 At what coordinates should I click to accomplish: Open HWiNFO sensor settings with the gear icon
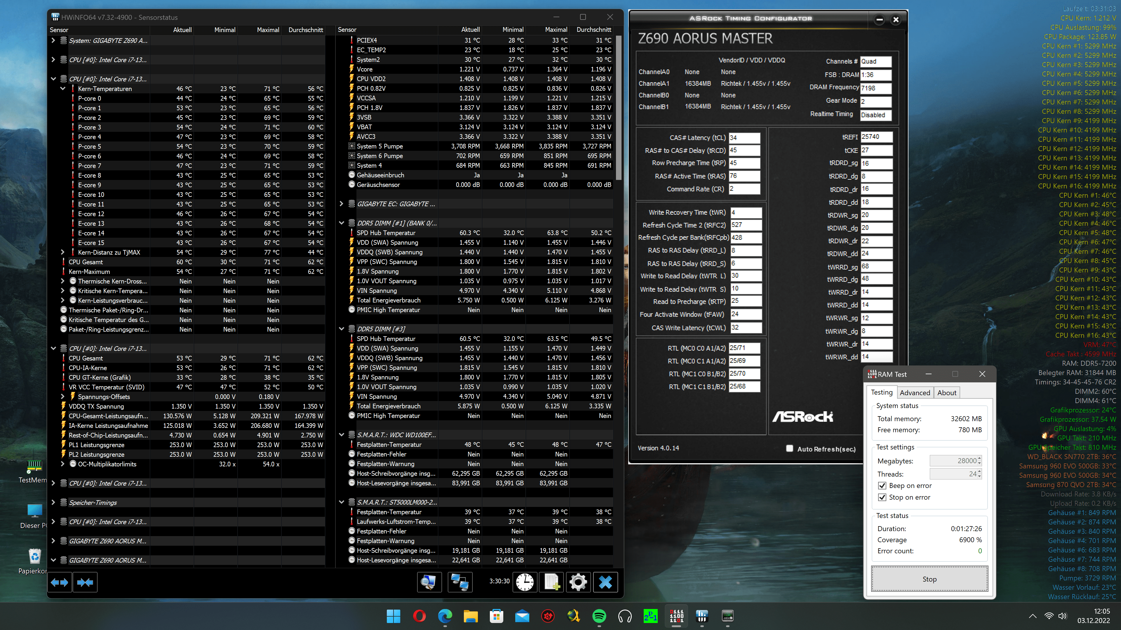[x=578, y=582]
